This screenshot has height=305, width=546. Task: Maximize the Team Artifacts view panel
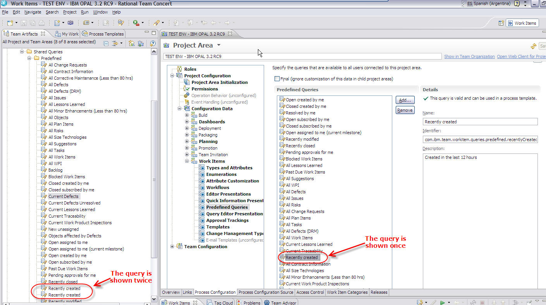click(x=154, y=33)
